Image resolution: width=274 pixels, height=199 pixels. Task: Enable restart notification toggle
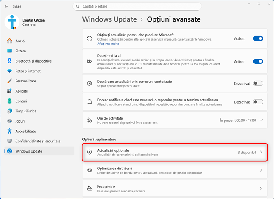pyautogui.click(x=258, y=102)
